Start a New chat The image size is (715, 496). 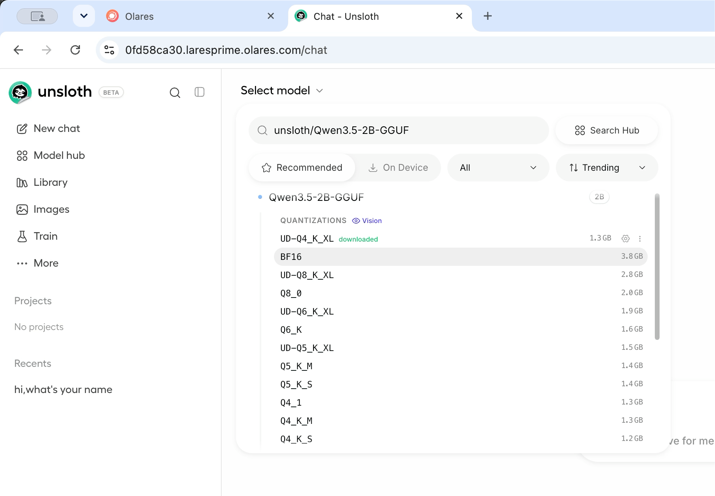(48, 128)
